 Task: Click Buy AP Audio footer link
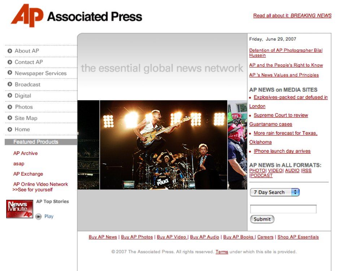tap(204, 237)
